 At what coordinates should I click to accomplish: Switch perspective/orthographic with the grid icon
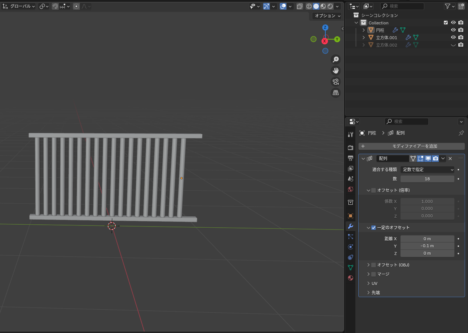tap(336, 93)
